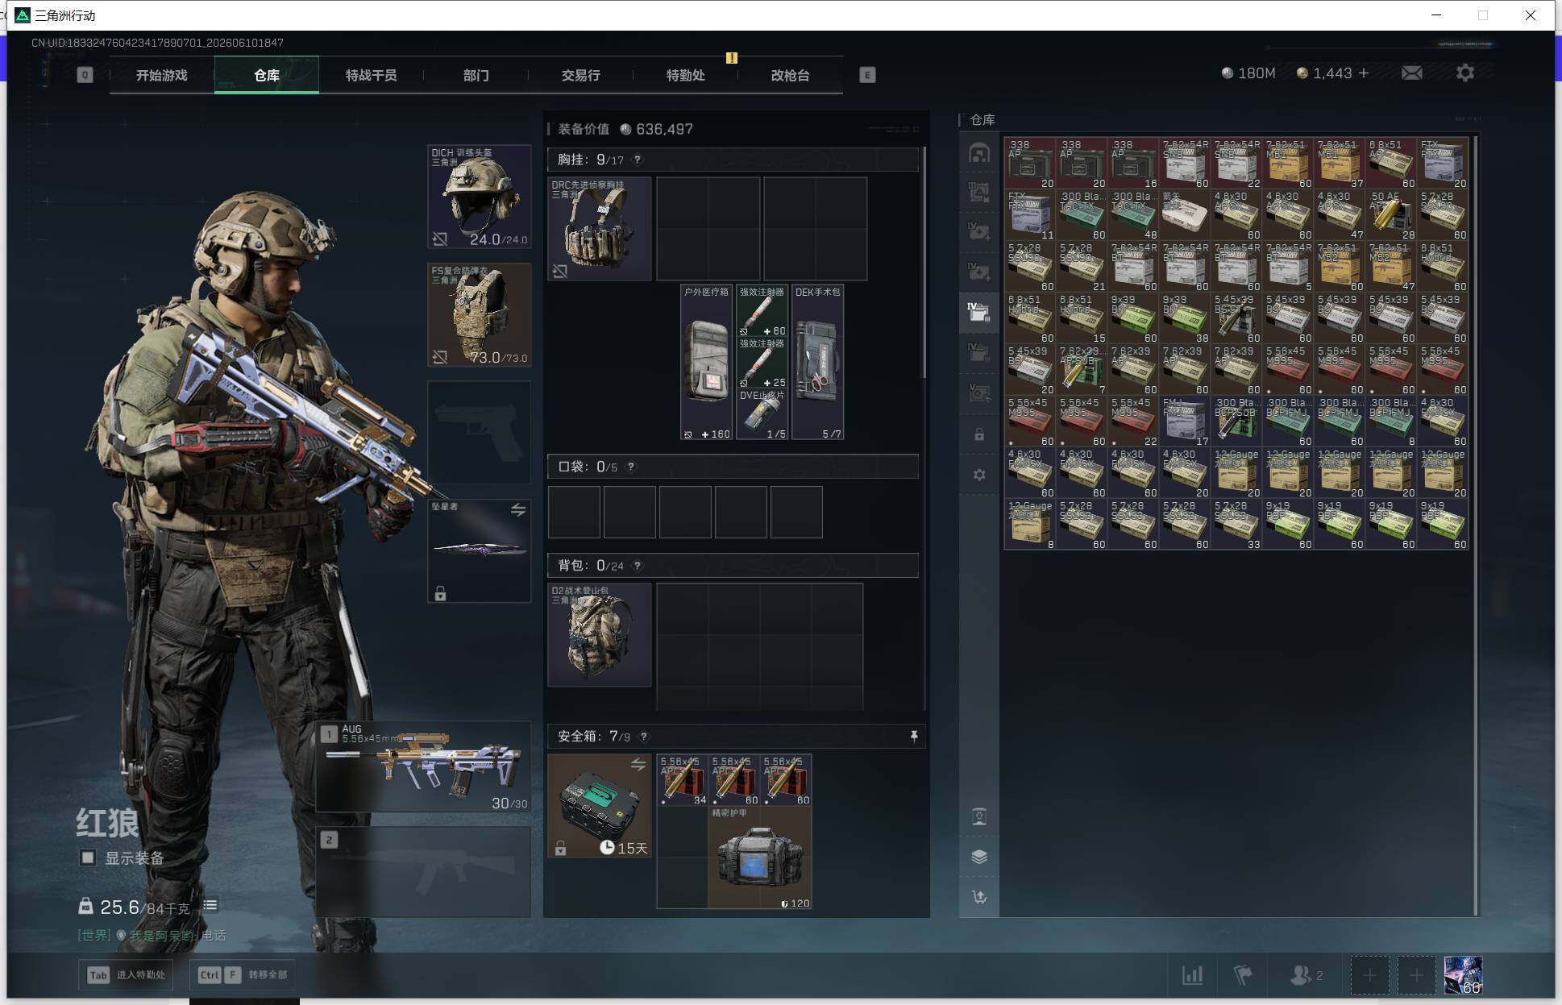This screenshot has width=1562, height=1005.
Task: Open the mail inbox envelope icon
Action: pyautogui.click(x=1411, y=73)
